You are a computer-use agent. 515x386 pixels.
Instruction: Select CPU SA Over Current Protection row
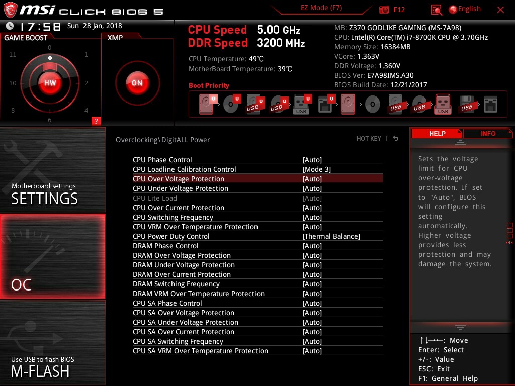point(257,332)
